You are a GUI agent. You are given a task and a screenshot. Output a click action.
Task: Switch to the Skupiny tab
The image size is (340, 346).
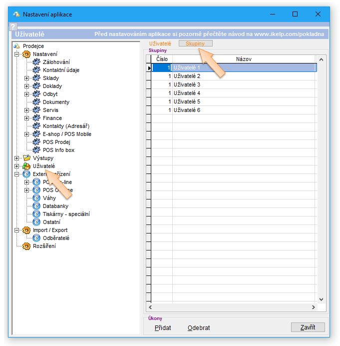[195, 44]
